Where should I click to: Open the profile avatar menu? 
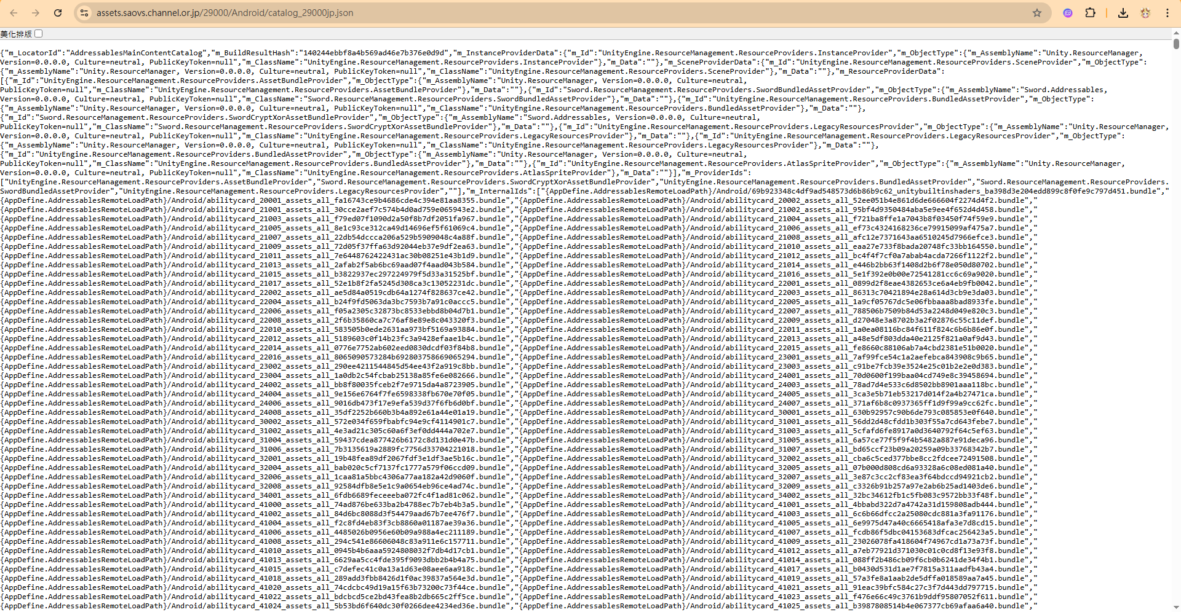tap(1145, 13)
